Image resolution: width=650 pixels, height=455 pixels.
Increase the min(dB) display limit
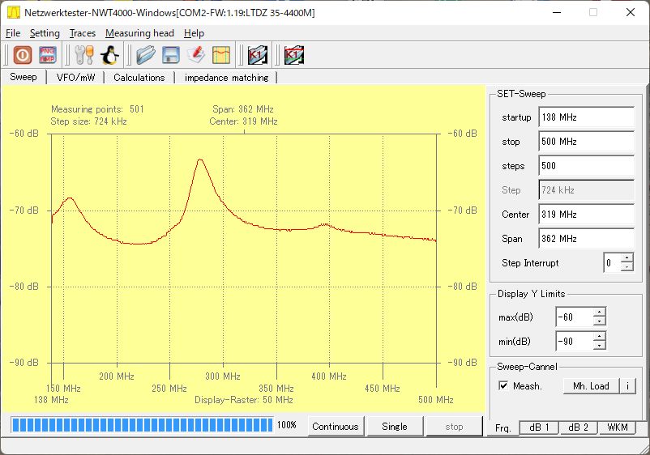tap(600, 336)
